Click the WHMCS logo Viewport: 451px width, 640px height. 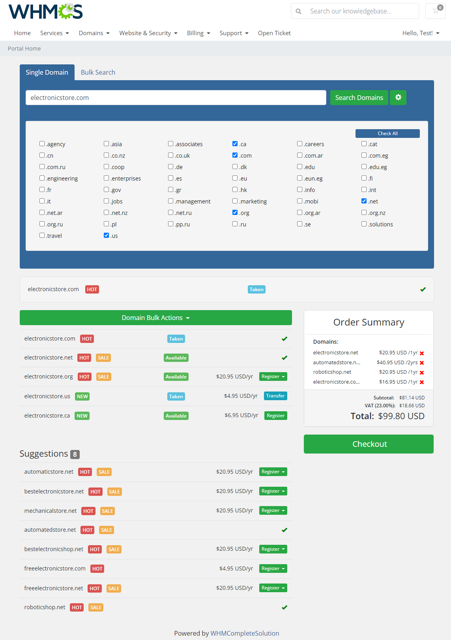point(45,11)
